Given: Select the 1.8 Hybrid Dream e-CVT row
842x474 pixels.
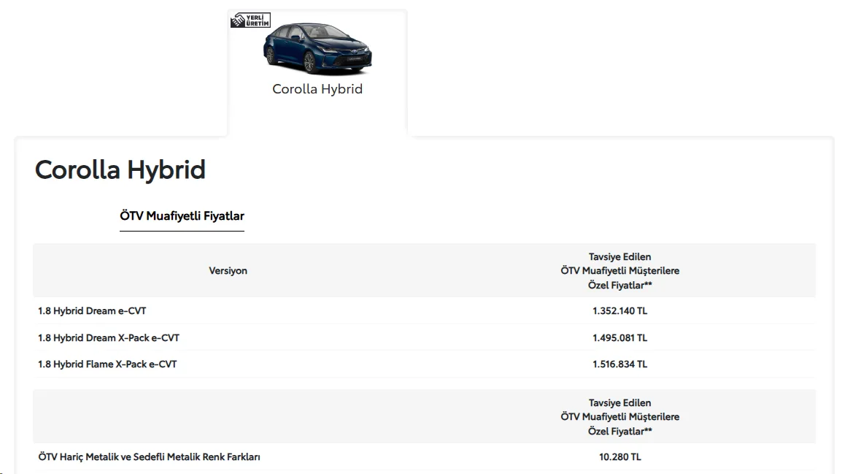Looking at the screenshot, I should tap(424, 310).
